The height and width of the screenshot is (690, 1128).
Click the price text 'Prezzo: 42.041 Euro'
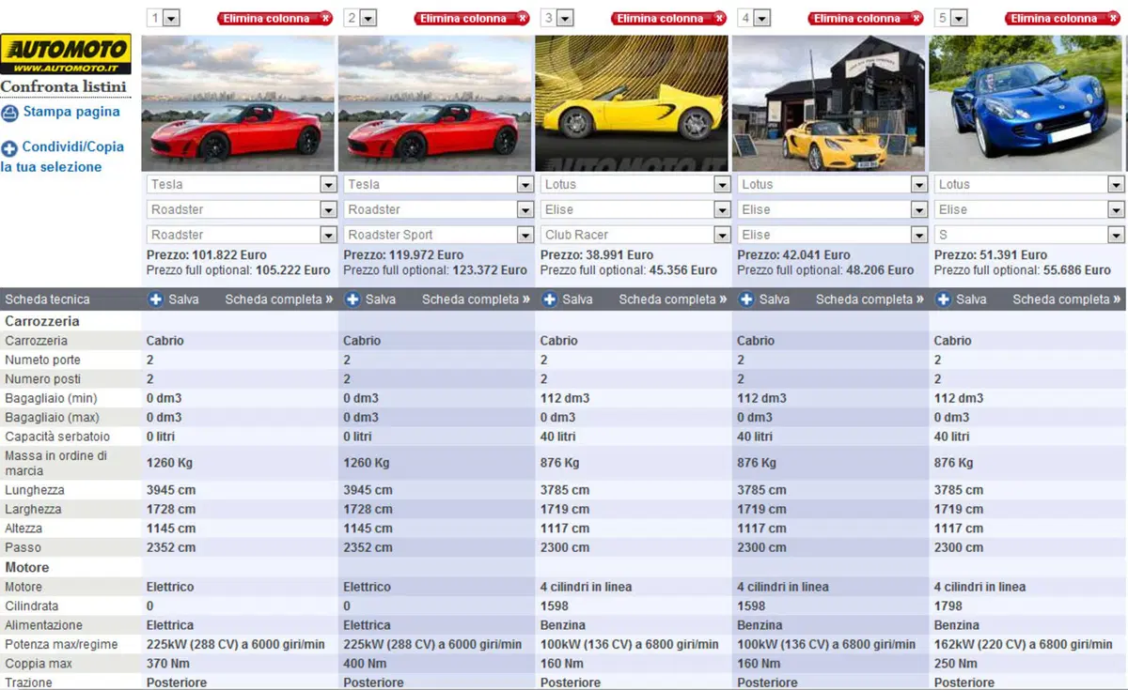[794, 254]
